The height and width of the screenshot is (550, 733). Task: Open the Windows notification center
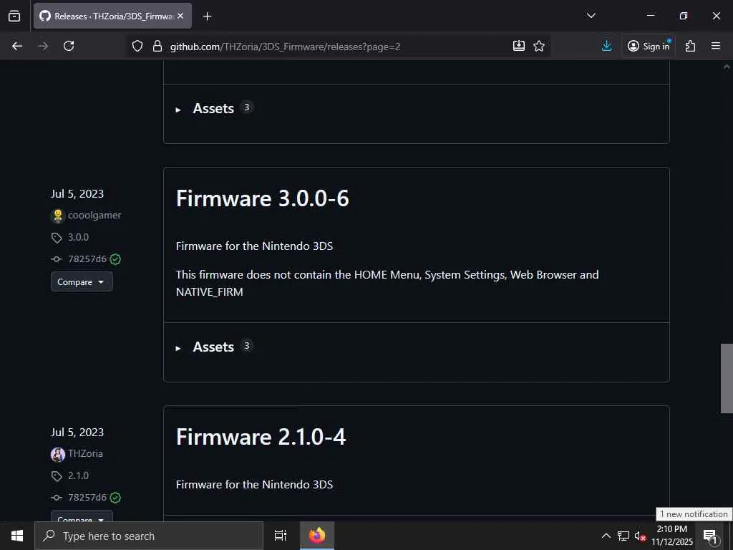click(710, 536)
